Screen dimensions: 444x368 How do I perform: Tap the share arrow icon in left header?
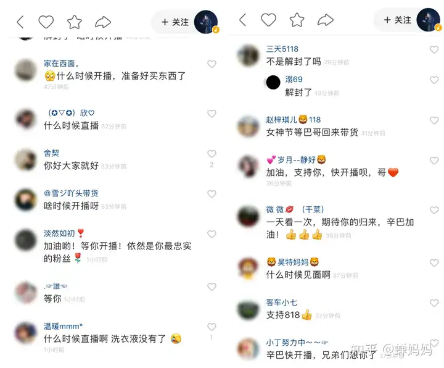tap(103, 22)
